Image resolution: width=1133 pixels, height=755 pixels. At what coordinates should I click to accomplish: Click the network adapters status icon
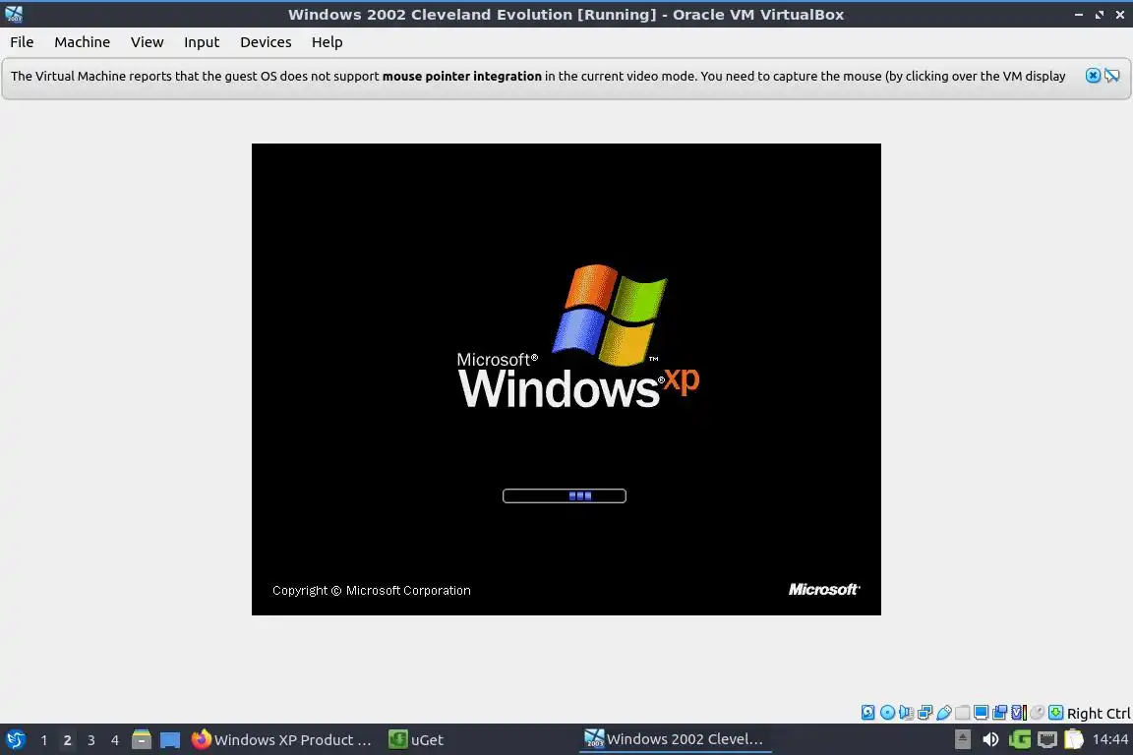coord(924,713)
